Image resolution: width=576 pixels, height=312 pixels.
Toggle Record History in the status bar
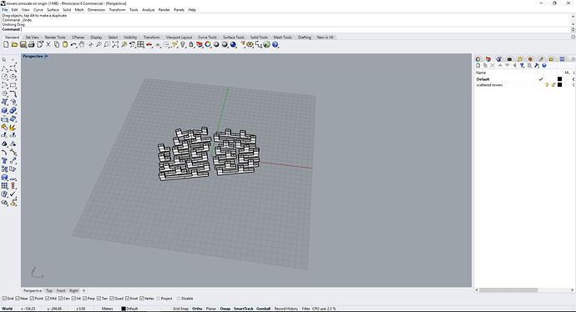pos(286,309)
